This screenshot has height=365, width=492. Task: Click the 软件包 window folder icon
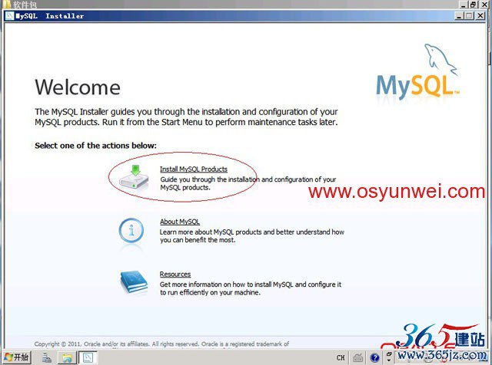tap(7, 4)
